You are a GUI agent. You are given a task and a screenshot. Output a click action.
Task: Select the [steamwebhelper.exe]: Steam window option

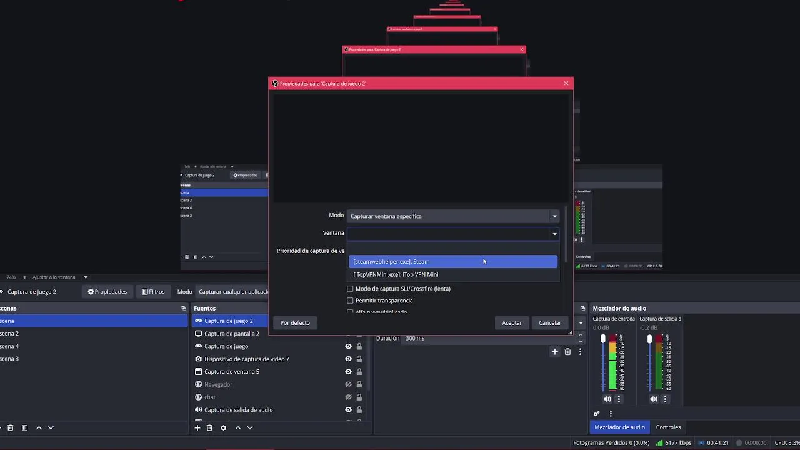click(x=453, y=262)
